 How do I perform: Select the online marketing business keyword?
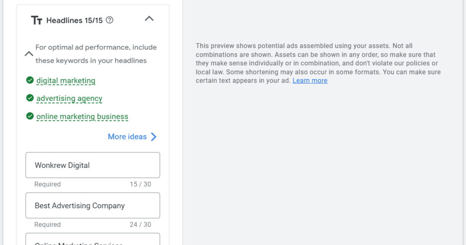pos(82,117)
